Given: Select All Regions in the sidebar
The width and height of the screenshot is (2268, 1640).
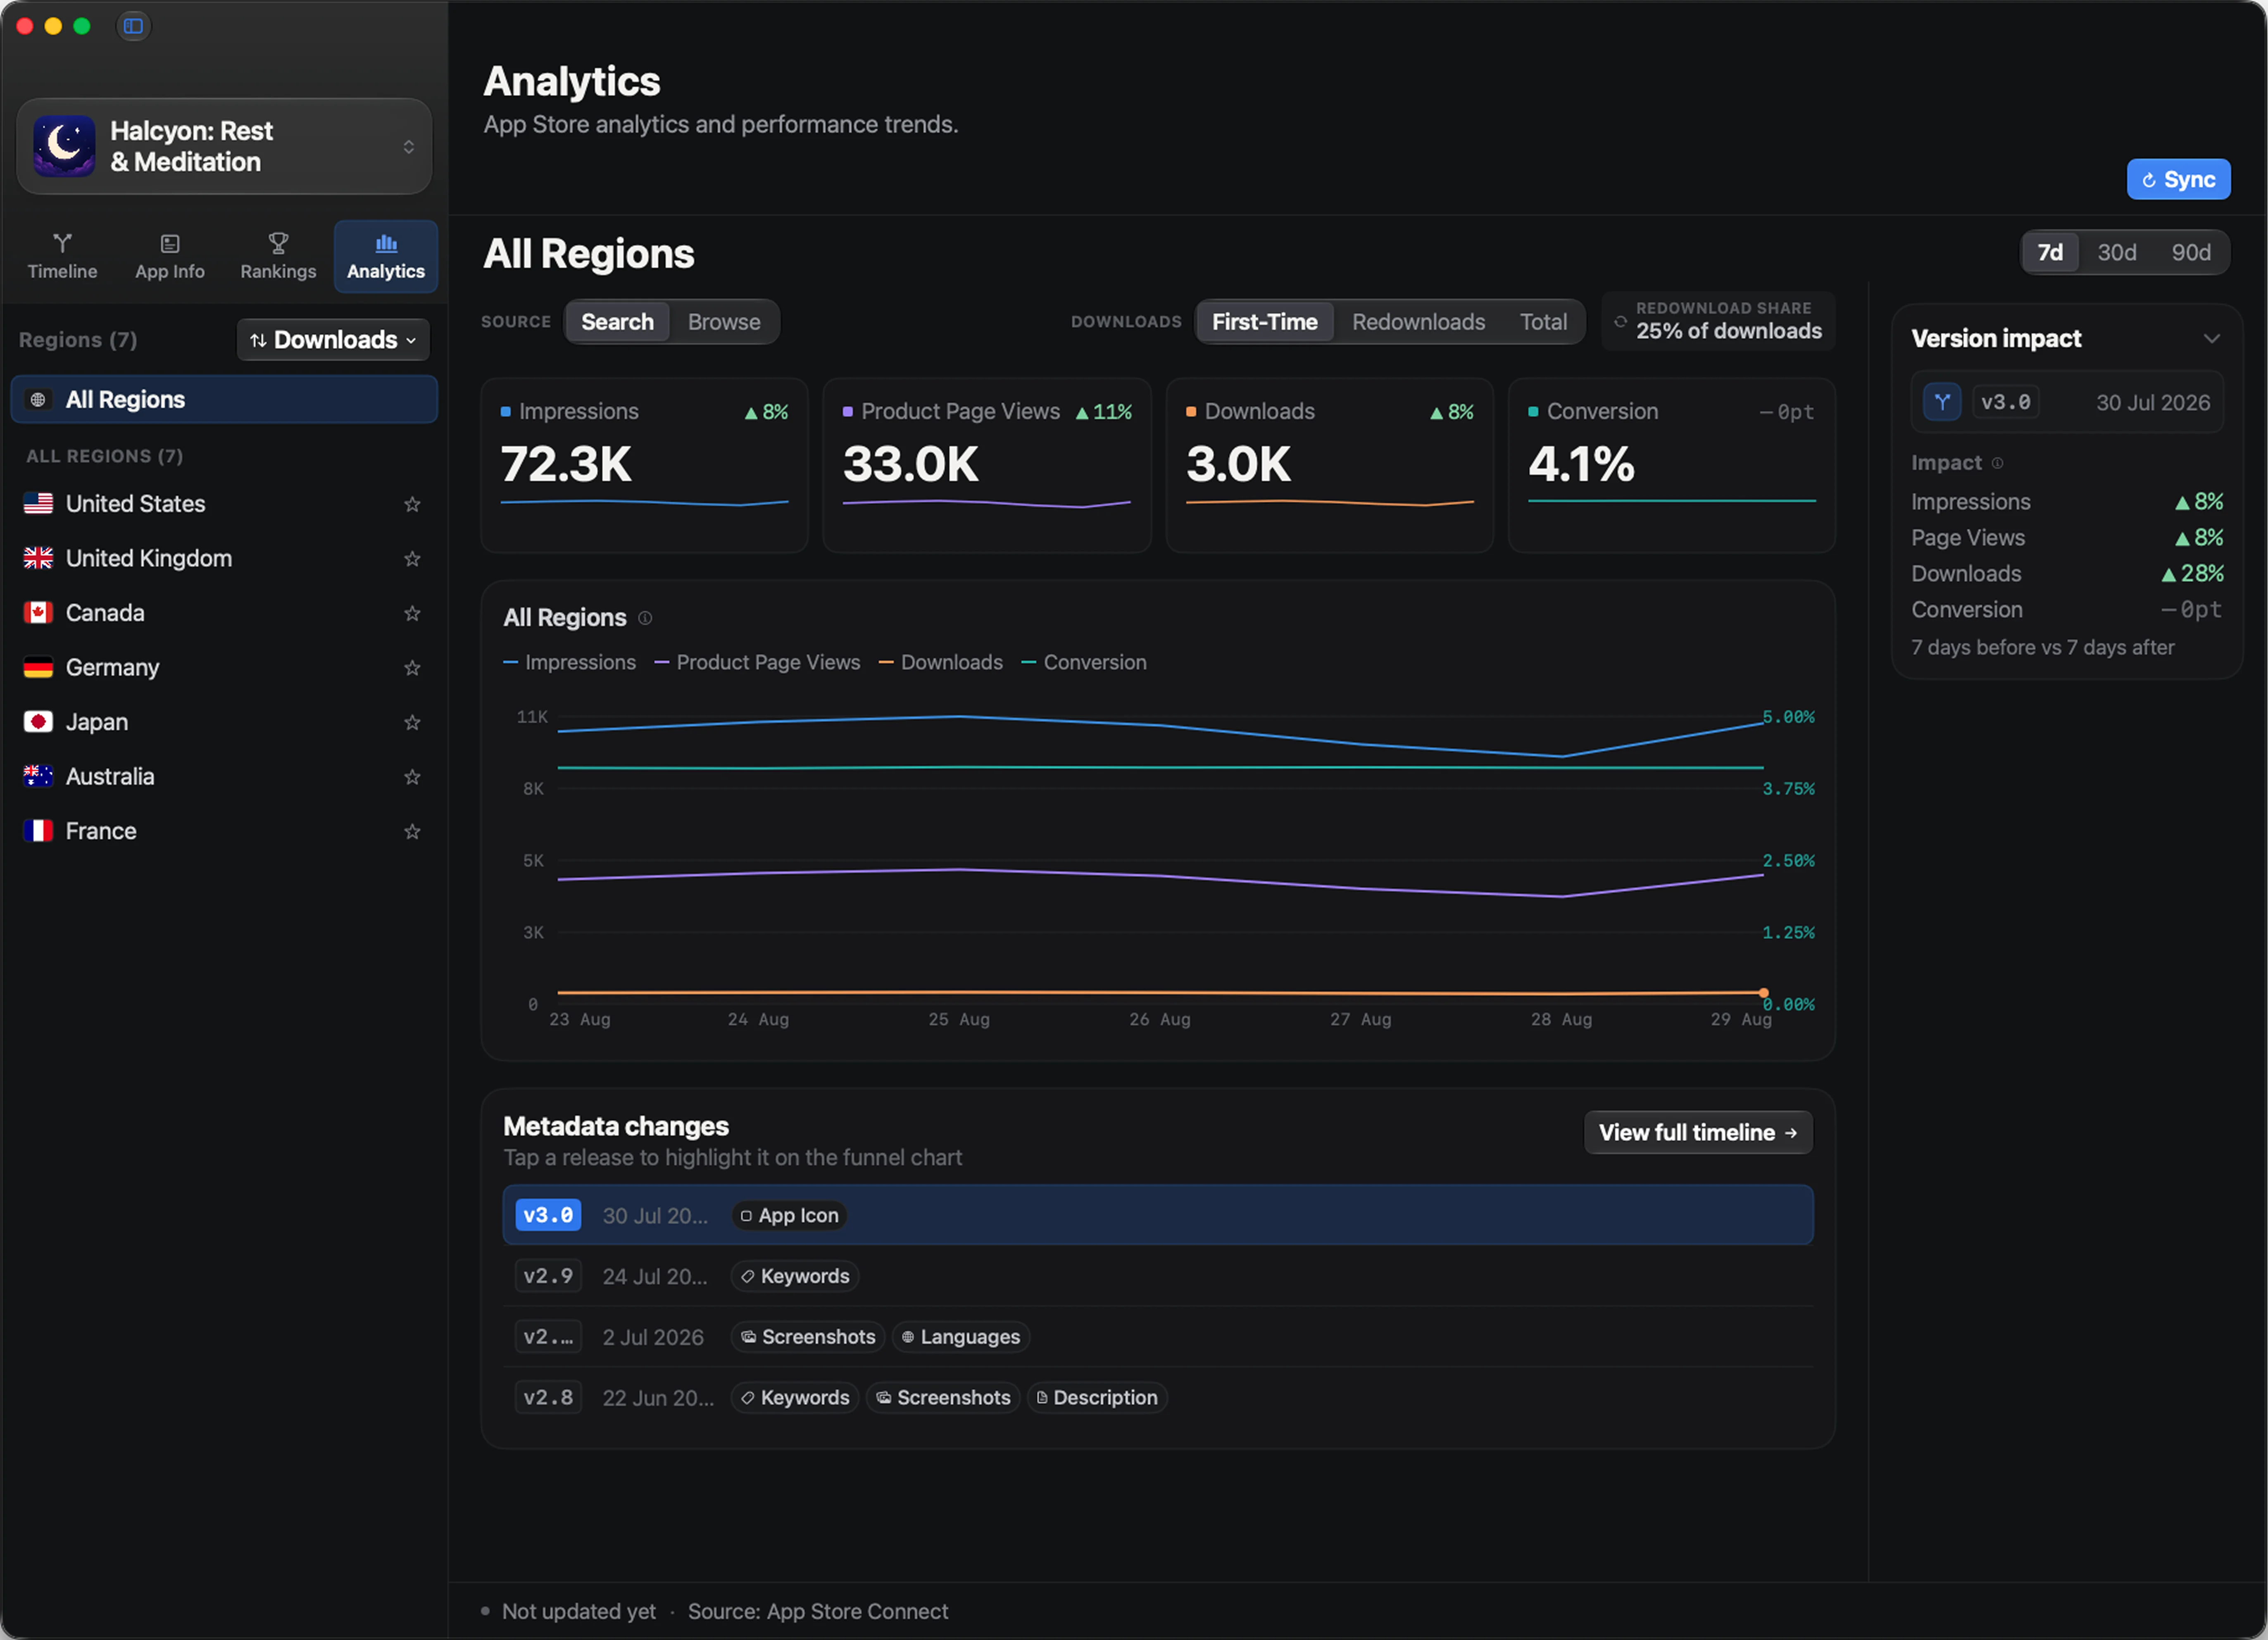Looking at the screenshot, I should click(224, 400).
